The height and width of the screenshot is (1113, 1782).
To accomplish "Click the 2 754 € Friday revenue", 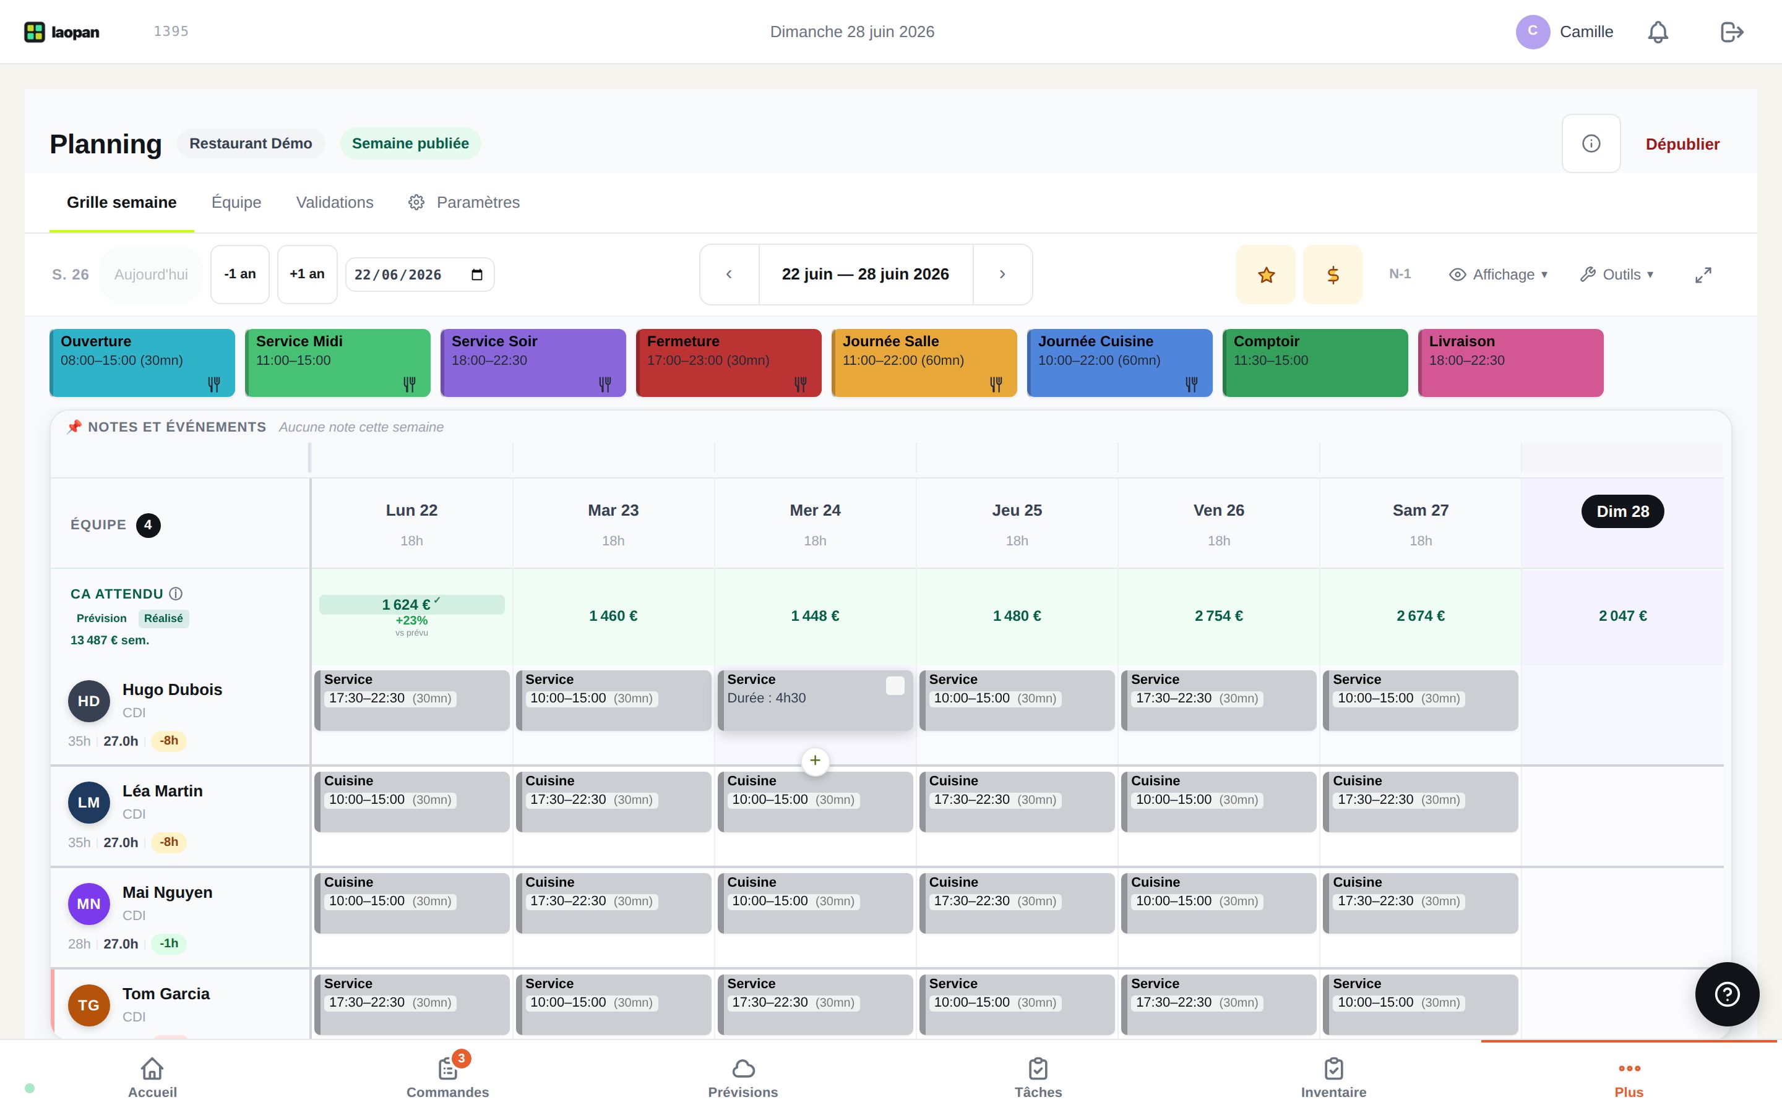I will point(1219,616).
